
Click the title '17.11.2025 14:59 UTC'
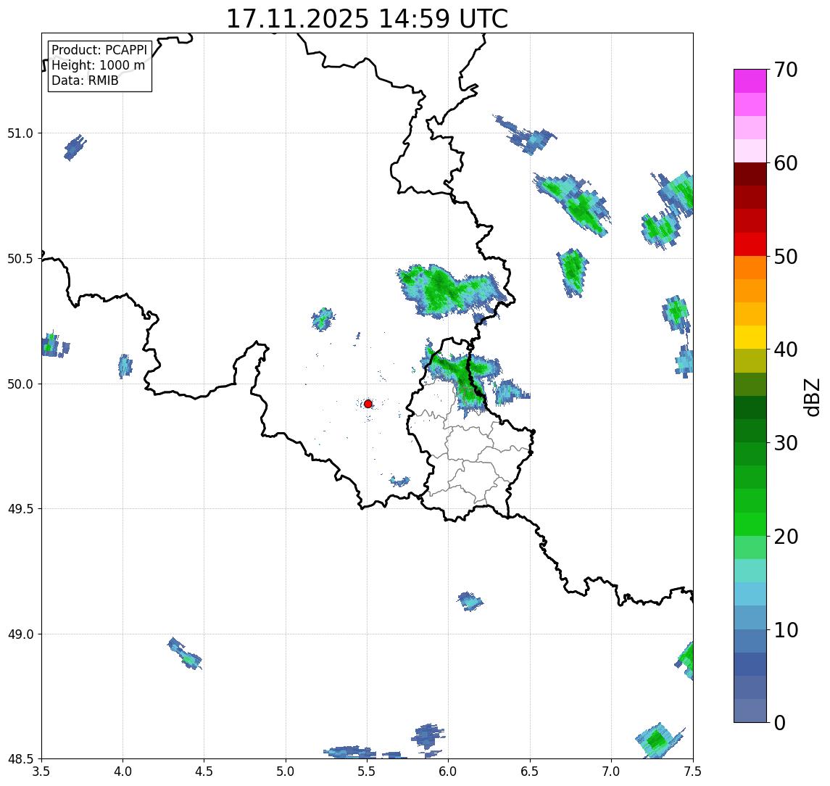[x=367, y=19]
